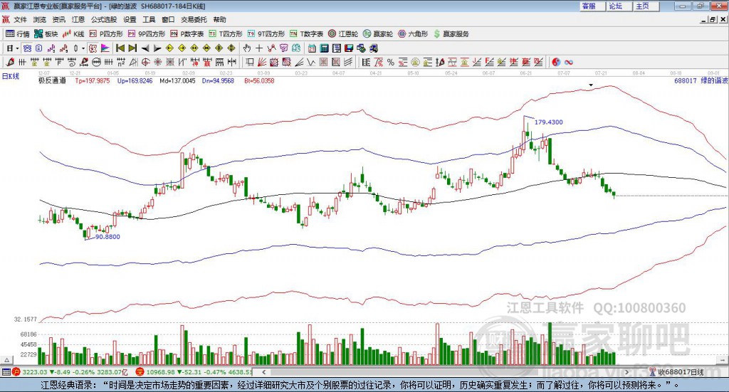This screenshot has height=392, width=729.
Task: Click the 主页 home page button
Action: pyautogui.click(x=645, y=6)
